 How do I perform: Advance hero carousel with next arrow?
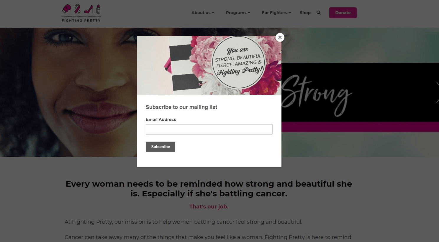tap(437, 92)
